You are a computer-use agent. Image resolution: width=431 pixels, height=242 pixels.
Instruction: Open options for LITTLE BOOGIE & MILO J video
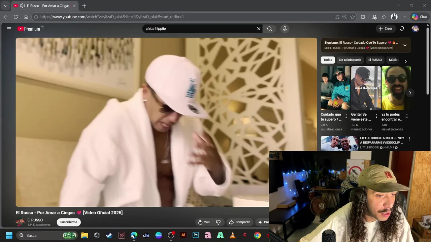point(409,138)
